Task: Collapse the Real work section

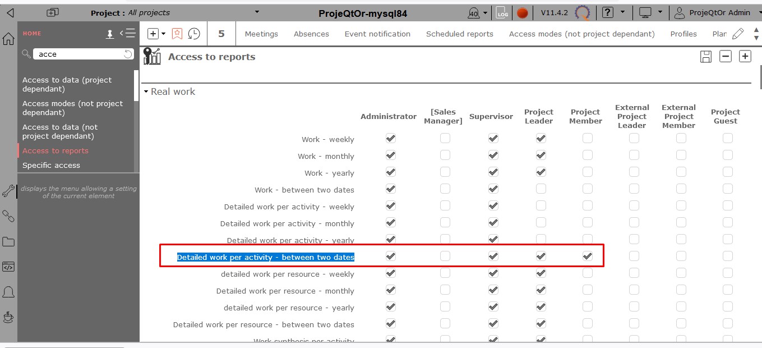Action: click(146, 91)
